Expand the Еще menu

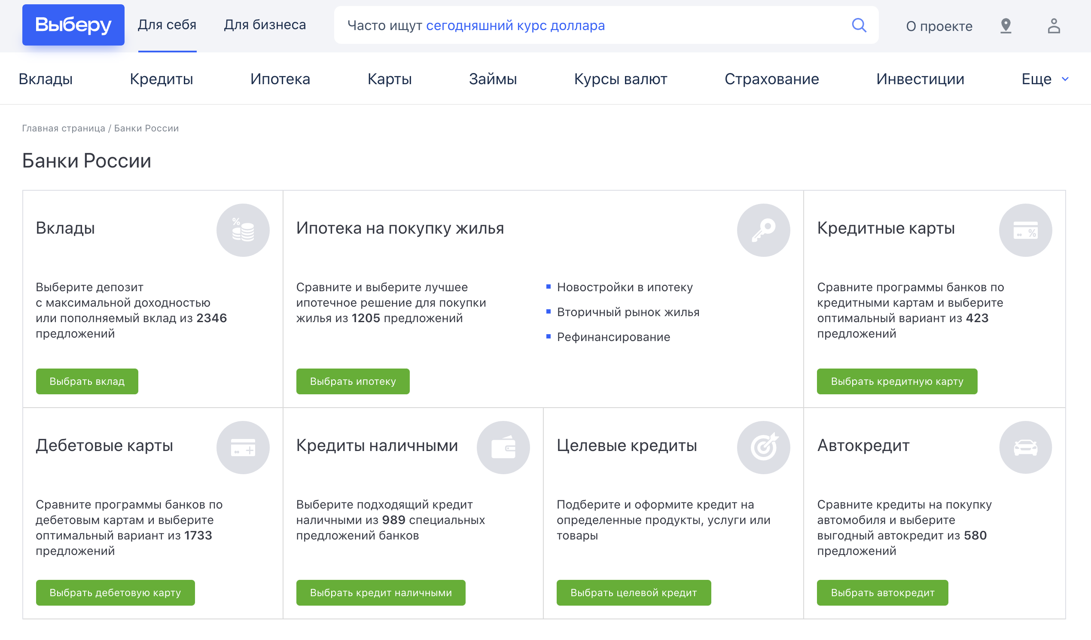[x=1045, y=79]
